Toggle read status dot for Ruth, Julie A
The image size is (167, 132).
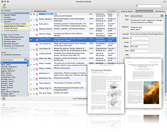pos(34,25)
